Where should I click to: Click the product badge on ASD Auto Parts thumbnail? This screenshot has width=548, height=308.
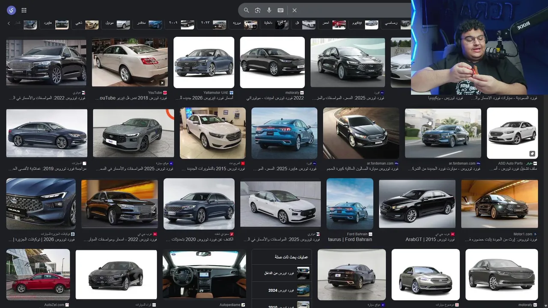(532, 154)
